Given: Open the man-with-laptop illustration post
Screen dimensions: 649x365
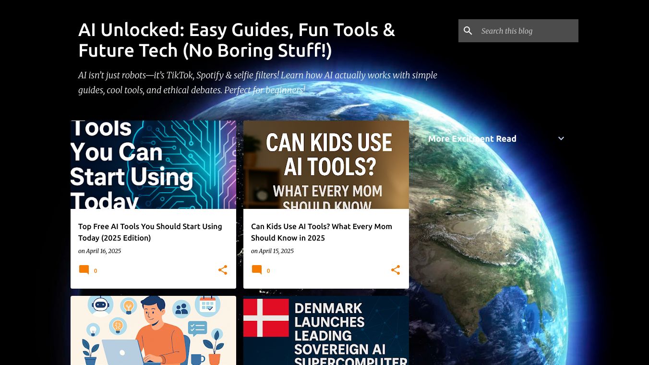Looking at the screenshot, I should pyautogui.click(x=153, y=330).
